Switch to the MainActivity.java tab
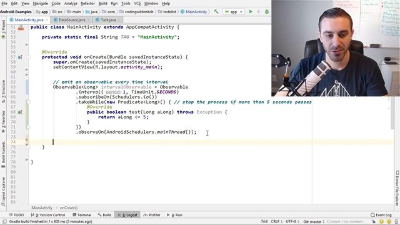Image resolution: width=400 pixels, height=225 pixels. pyautogui.click(x=29, y=20)
